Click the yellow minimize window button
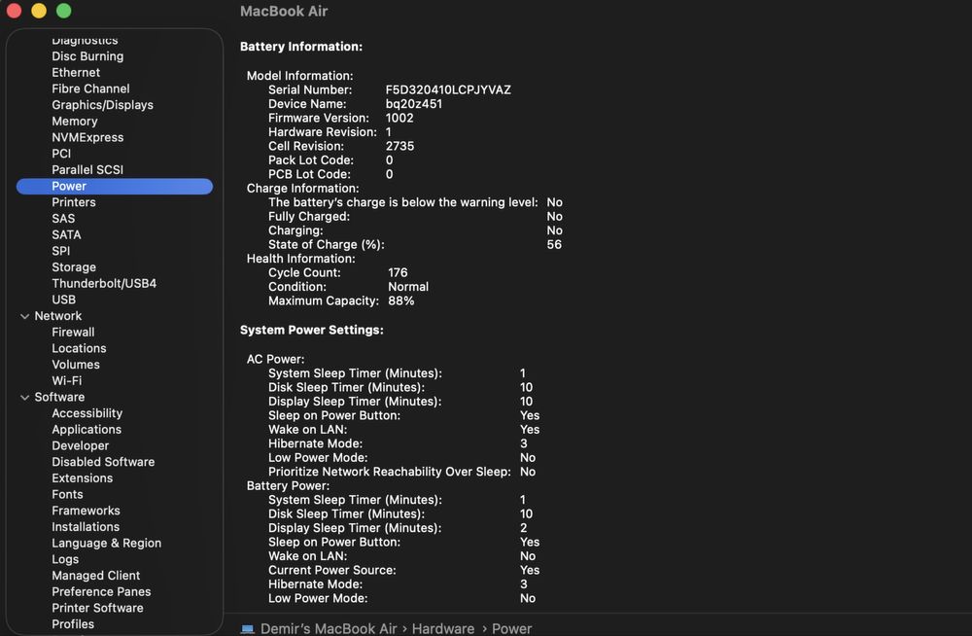The width and height of the screenshot is (972, 636). (x=39, y=11)
